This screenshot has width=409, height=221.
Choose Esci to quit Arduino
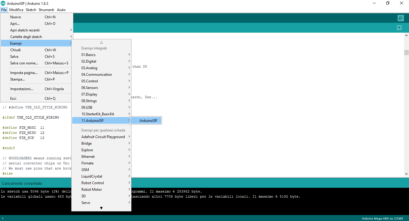(x=37, y=99)
